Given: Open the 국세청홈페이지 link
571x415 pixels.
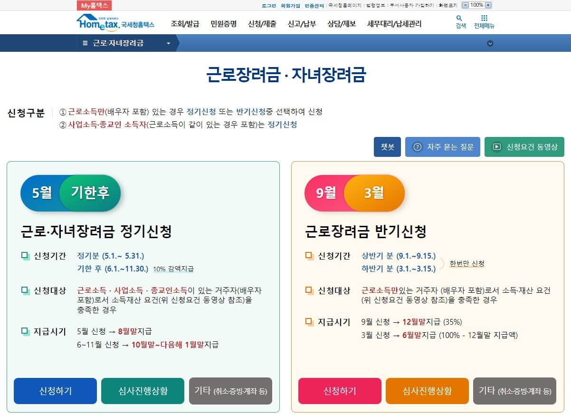Looking at the screenshot, I should [x=344, y=5].
